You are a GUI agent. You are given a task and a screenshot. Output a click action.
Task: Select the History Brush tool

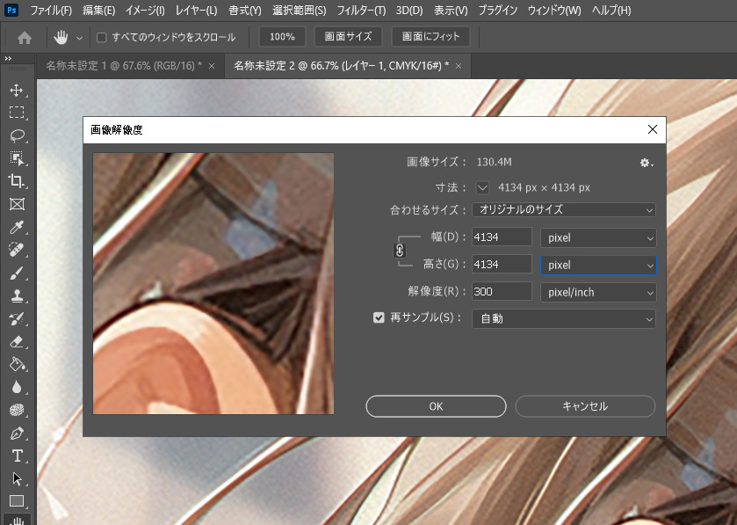pos(17,319)
